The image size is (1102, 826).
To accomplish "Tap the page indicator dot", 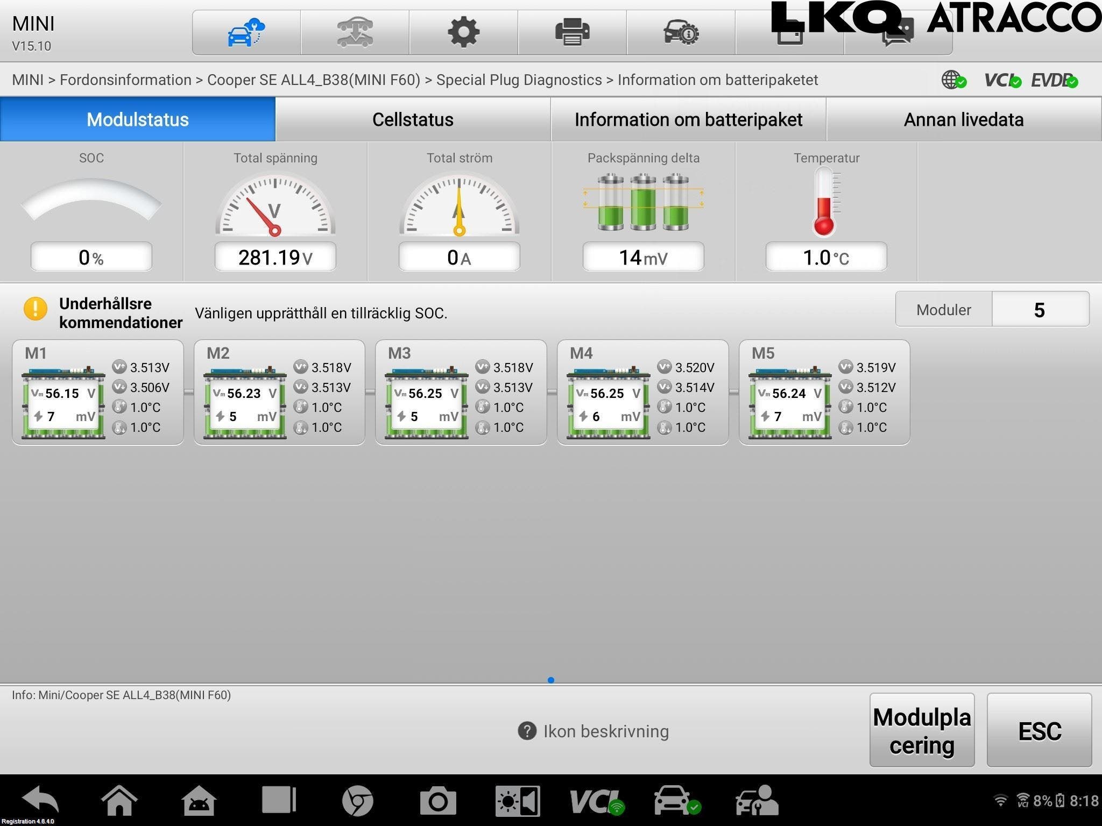I will tap(550, 680).
